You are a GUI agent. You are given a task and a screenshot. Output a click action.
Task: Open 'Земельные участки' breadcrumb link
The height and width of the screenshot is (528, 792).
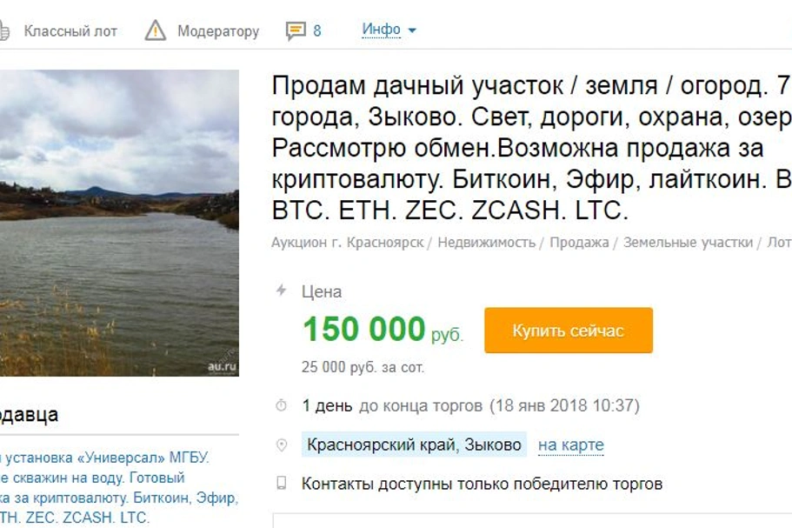[x=688, y=243]
